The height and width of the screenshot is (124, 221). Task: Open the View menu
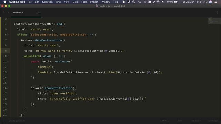click(67, 2)
